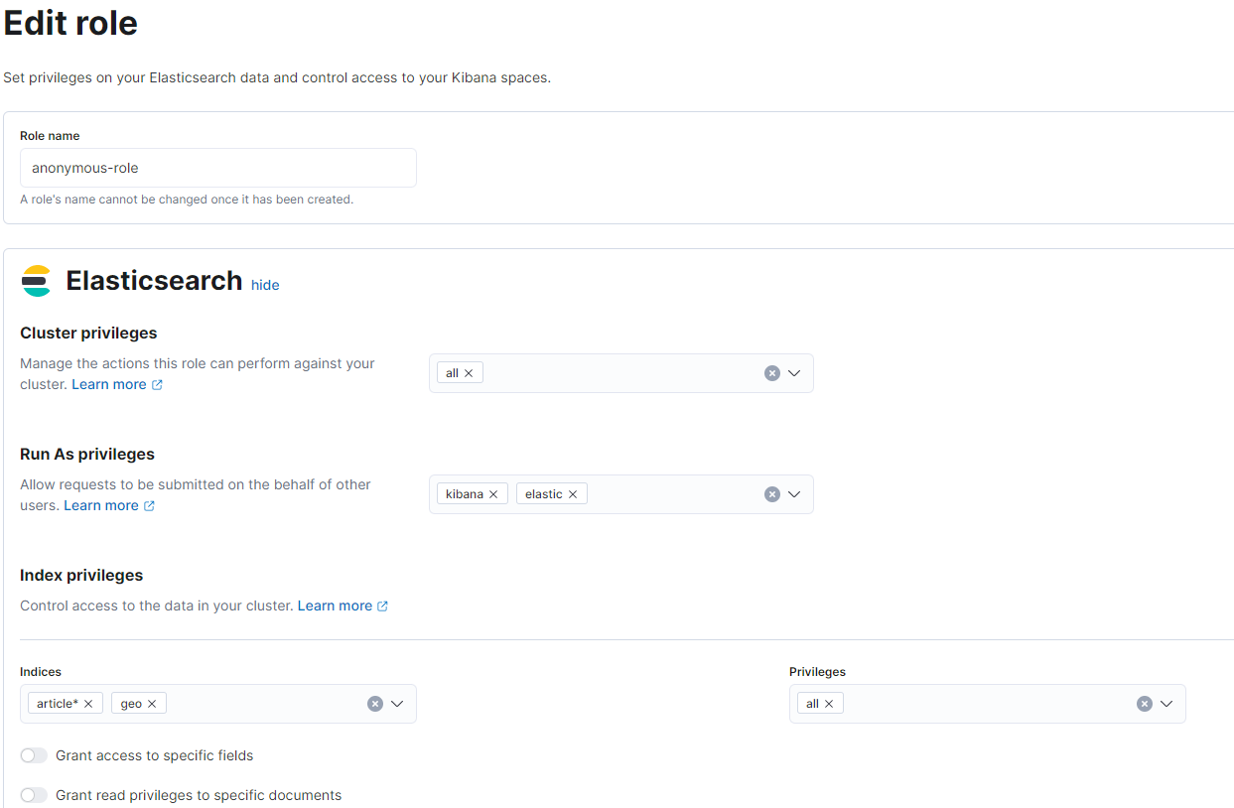Clear all index Privileges selections
This screenshot has width=1234, height=808.
click(x=1145, y=704)
